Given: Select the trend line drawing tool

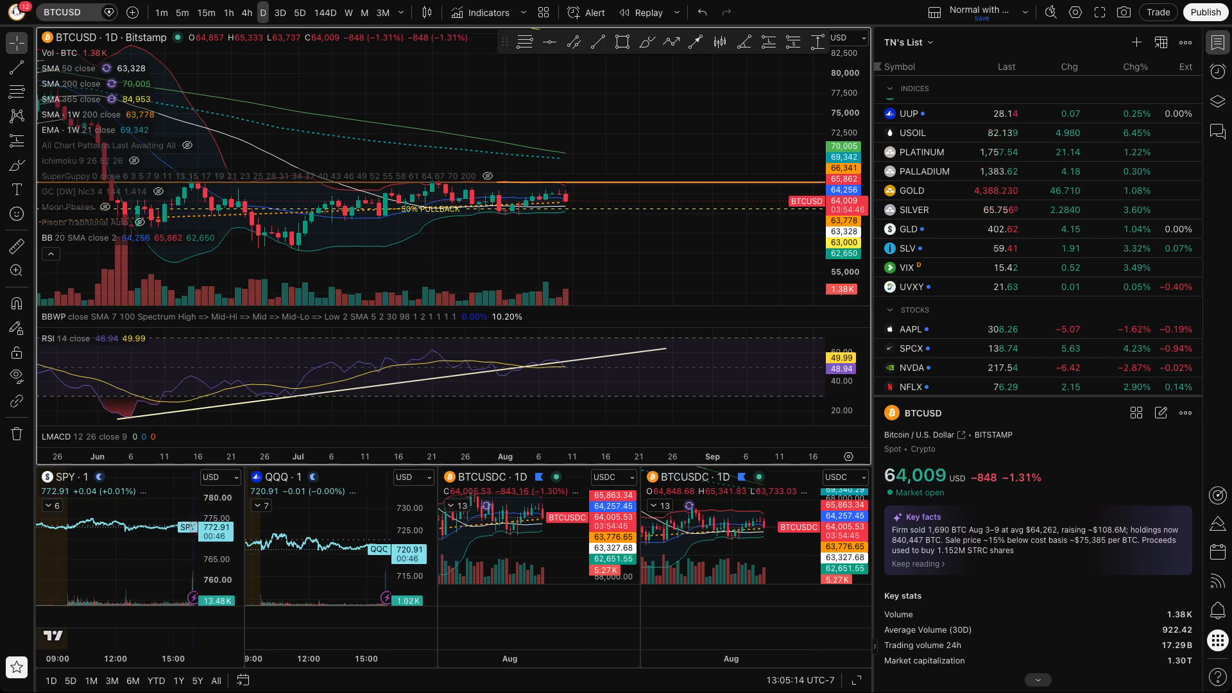Looking at the screenshot, I should pyautogui.click(x=17, y=67).
